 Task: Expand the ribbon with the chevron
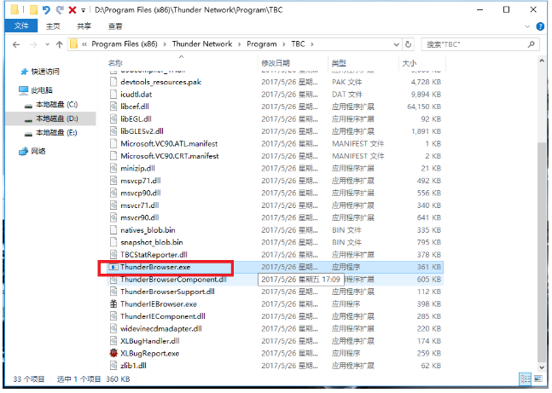click(527, 26)
